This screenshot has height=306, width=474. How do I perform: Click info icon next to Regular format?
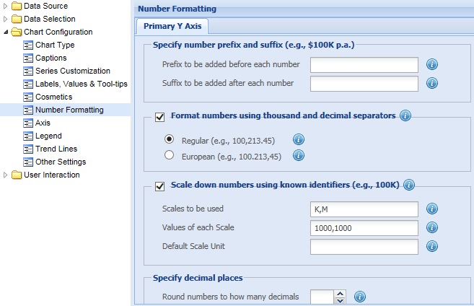pos(298,139)
